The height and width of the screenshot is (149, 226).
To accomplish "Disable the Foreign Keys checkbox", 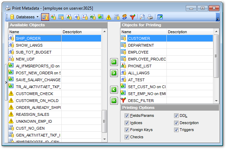I will [127, 130].
